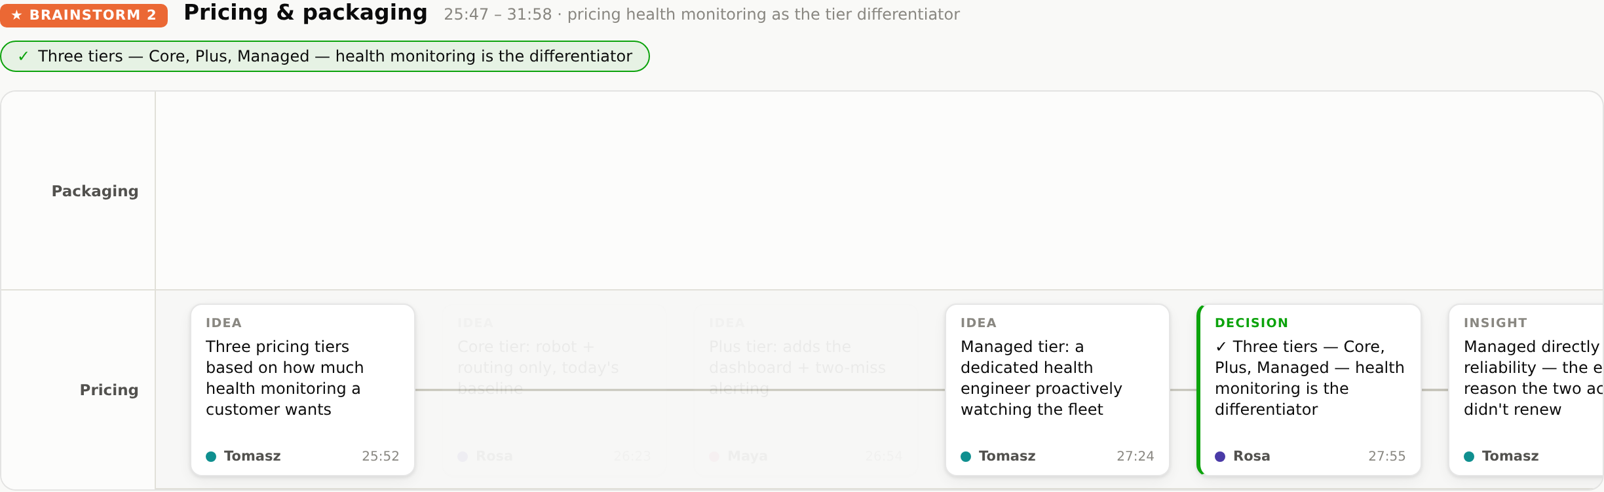
Task: Click Rosa's purple dot on Decision card
Action: click(1220, 457)
